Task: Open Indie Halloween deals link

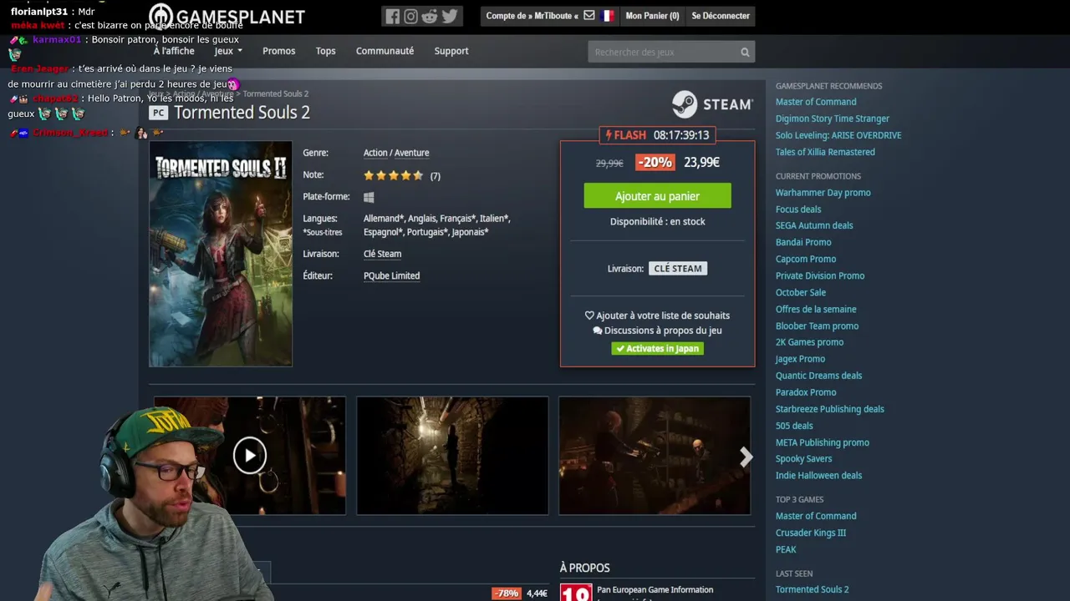Action: pyautogui.click(x=818, y=475)
